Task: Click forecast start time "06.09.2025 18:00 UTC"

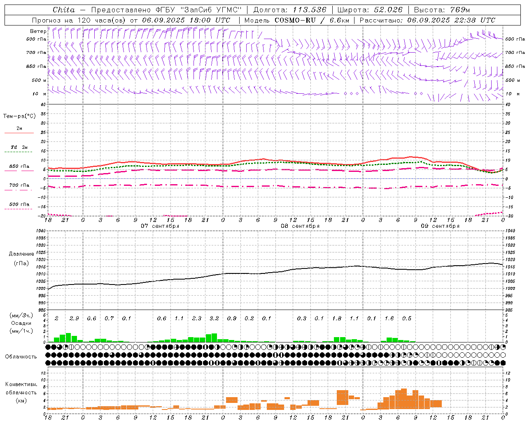Action: [187, 20]
